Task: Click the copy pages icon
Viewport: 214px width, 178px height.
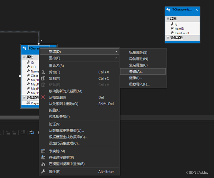Action: pos(43,78)
